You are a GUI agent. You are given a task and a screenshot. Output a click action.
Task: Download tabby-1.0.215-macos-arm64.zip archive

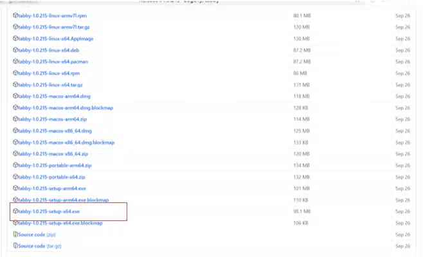click(x=52, y=119)
